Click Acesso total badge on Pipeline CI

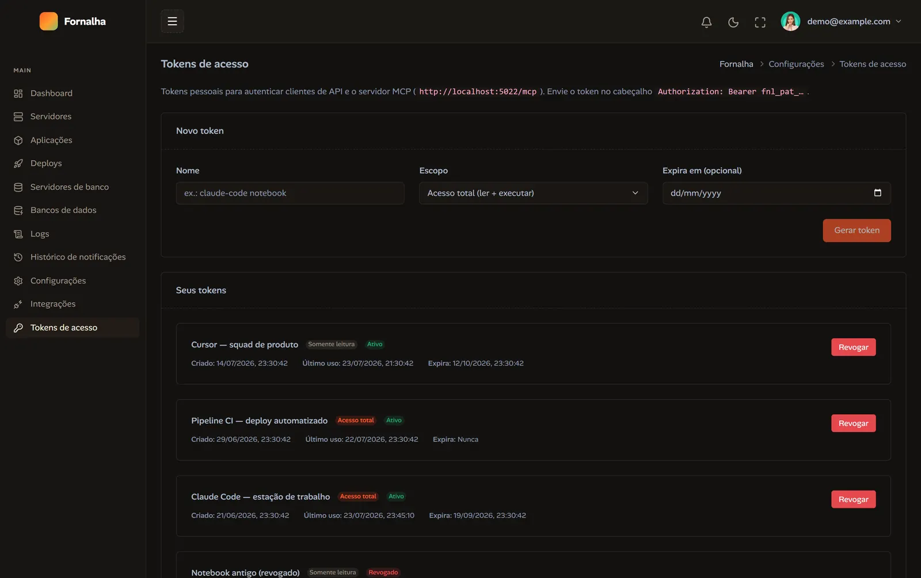356,420
